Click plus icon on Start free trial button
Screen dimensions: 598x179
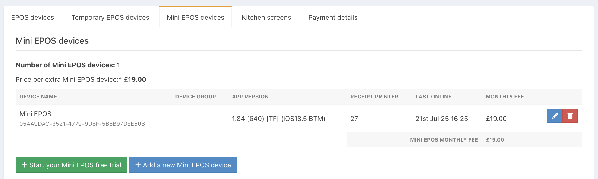25,165
